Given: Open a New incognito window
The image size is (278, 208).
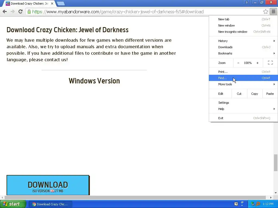Looking at the screenshot, I should 243,32.
